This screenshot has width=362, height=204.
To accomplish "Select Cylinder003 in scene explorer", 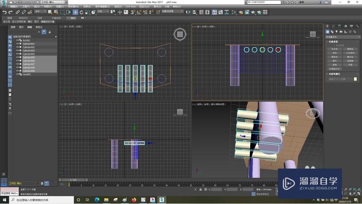I will (29, 51).
